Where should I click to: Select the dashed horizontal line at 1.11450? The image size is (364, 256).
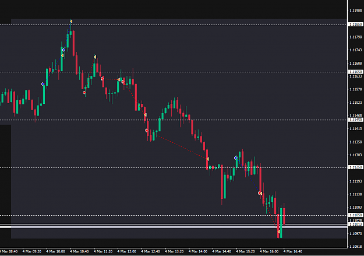click(174, 120)
